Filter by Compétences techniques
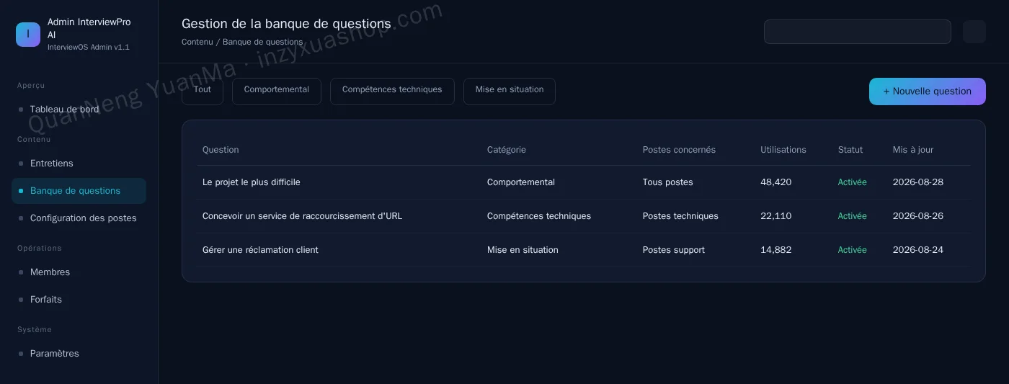The image size is (1009, 384). [x=392, y=91]
